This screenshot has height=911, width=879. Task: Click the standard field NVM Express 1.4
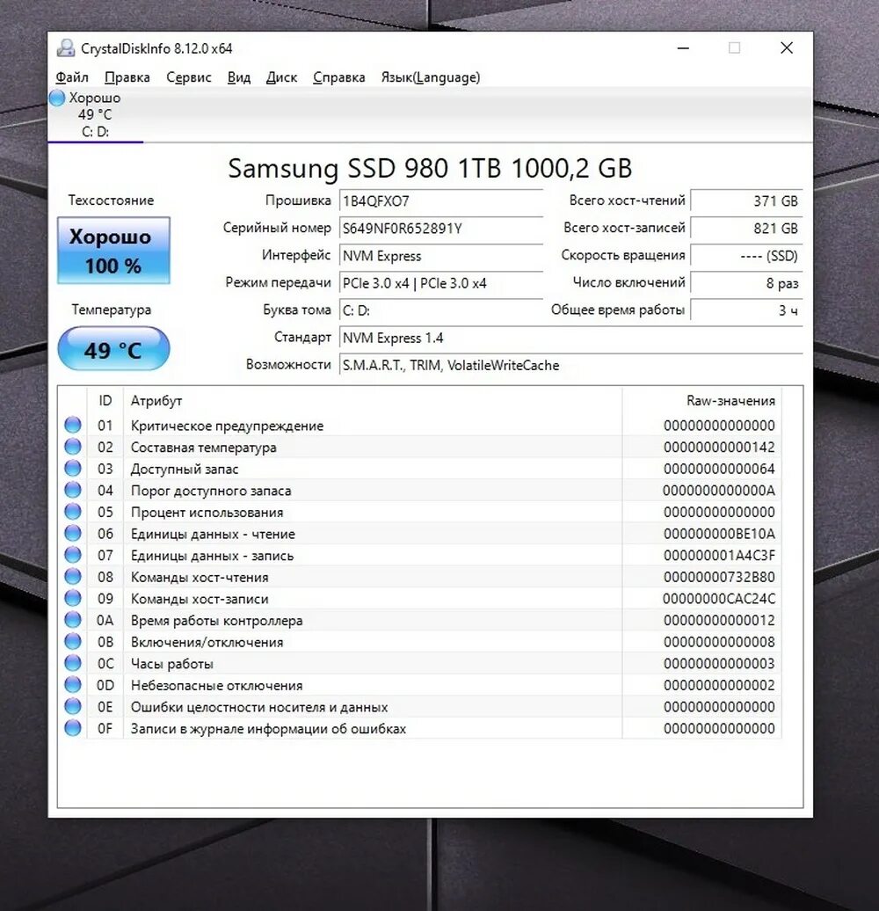[570, 338]
